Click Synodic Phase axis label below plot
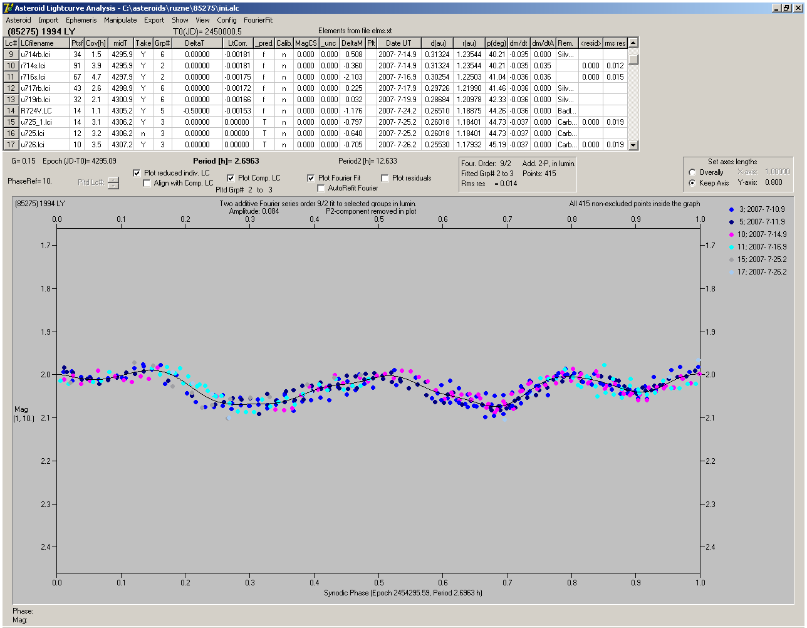The width and height of the screenshot is (807, 628). point(403,593)
